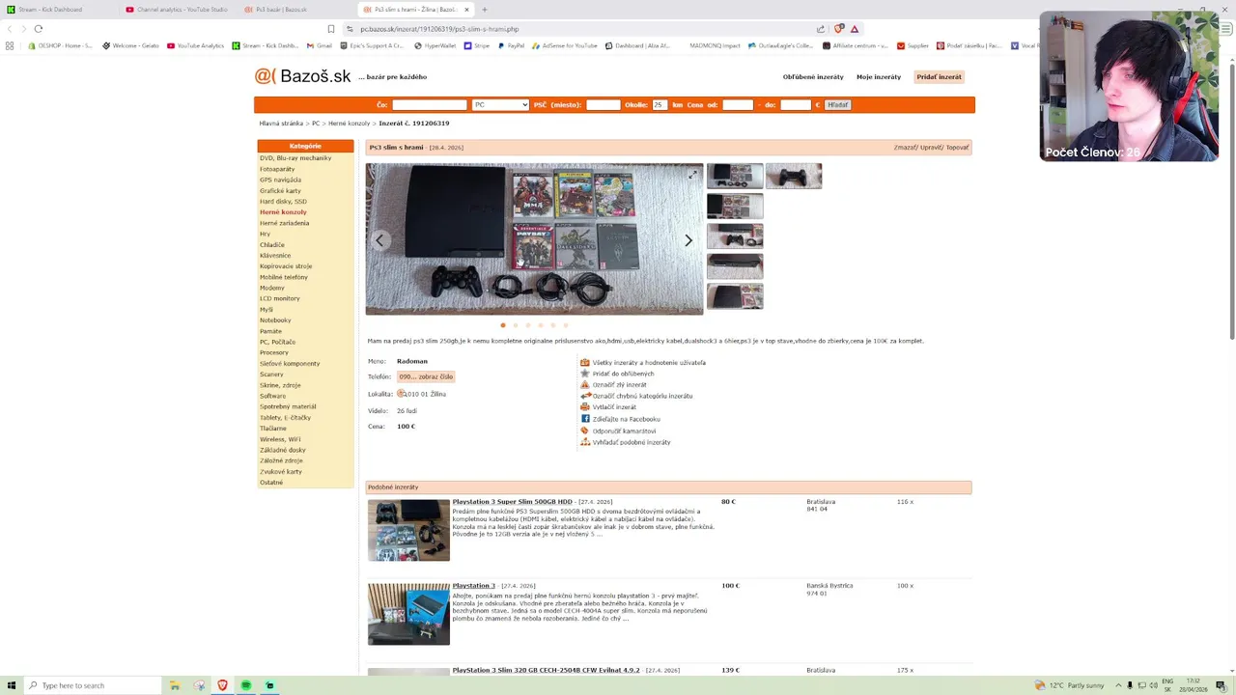Click the recommend to friend icon
The image size is (1236, 695).
coord(585,431)
